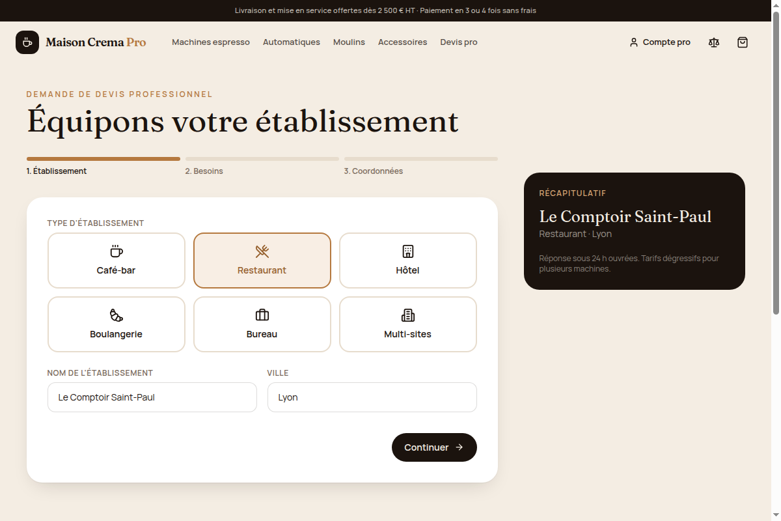Select Restaurant establishment type
The image size is (781, 521).
pos(262,260)
